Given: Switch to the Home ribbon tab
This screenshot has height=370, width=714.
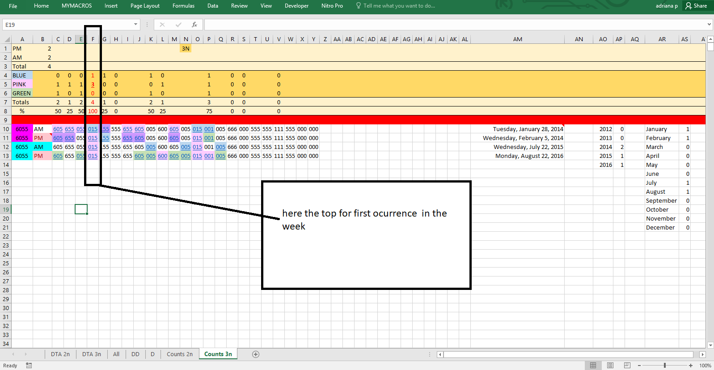Looking at the screenshot, I should coord(41,6).
